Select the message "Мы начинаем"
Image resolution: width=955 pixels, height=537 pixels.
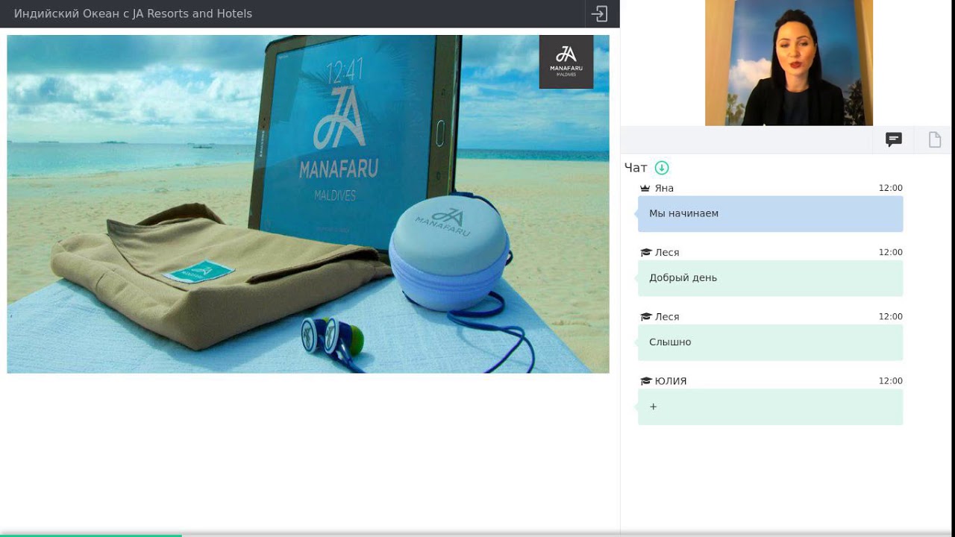[770, 214]
